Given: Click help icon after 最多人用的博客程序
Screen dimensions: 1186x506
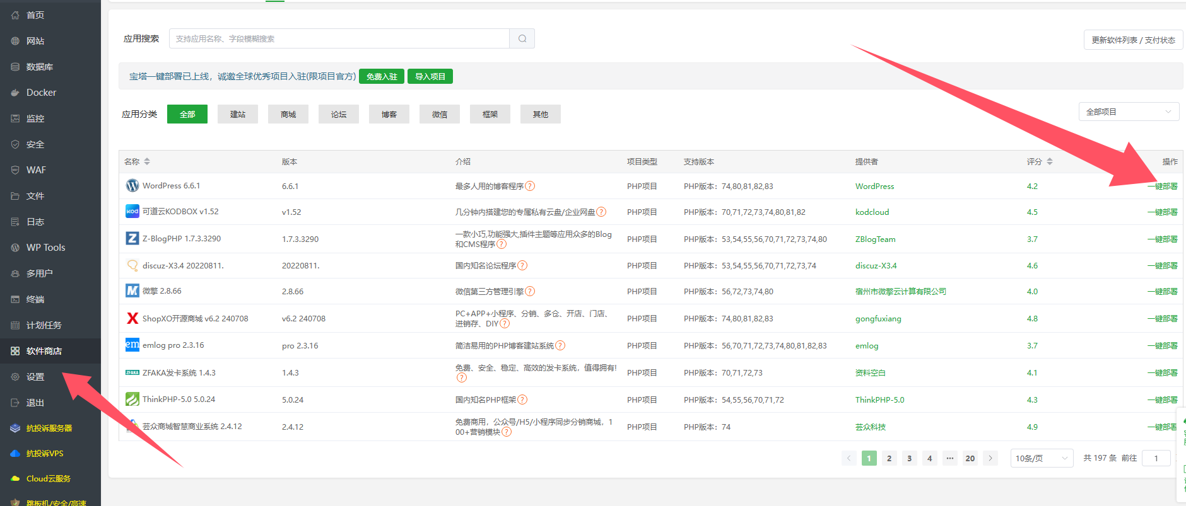Looking at the screenshot, I should point(530,186).
